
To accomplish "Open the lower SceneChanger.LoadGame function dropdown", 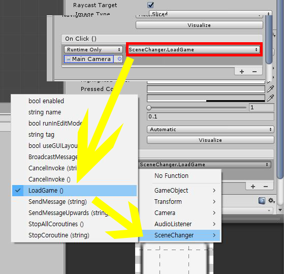I will pos(205,164).
